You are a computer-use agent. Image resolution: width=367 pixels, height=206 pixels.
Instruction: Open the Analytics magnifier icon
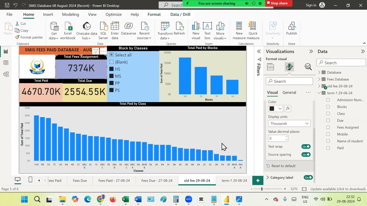(x=308, y=67)
